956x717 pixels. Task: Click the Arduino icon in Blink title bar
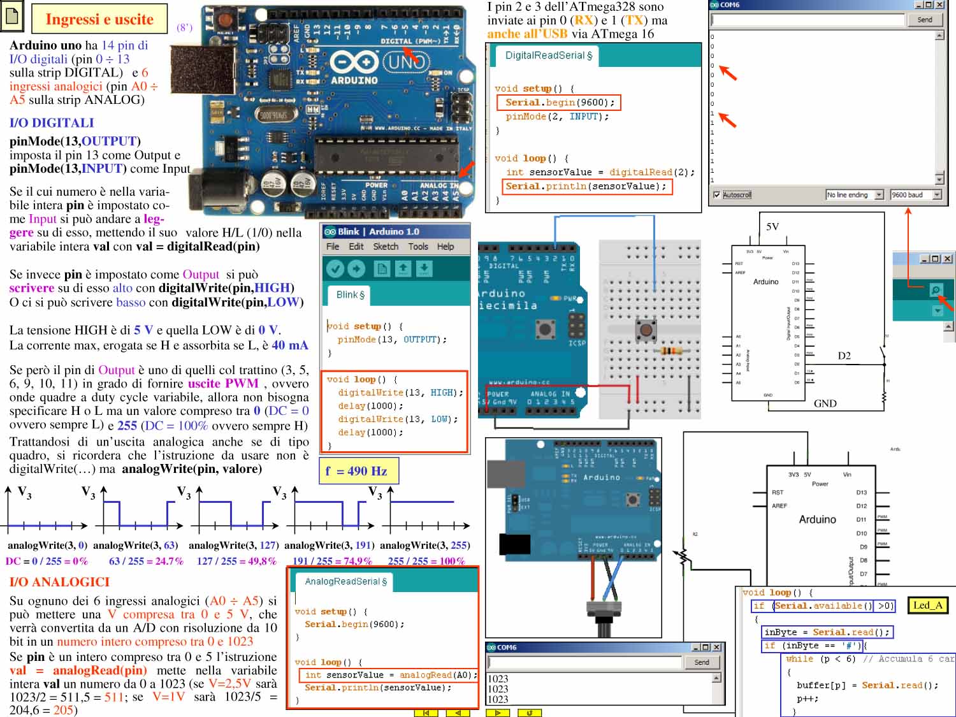coord(330,231)
